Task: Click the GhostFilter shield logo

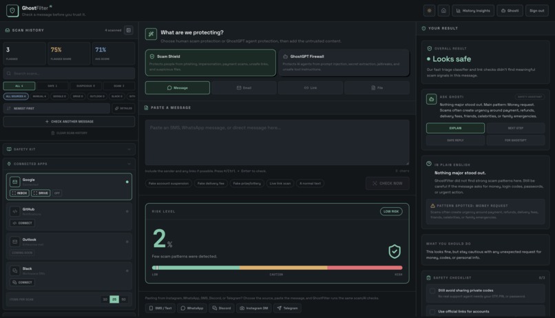Action: (x=12, y=10)
